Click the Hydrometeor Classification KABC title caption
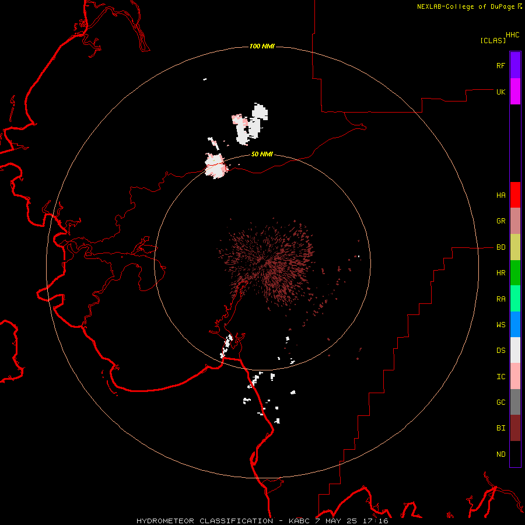Image resolution: width=525 pixels, height=525 pixels. (262, 521)
